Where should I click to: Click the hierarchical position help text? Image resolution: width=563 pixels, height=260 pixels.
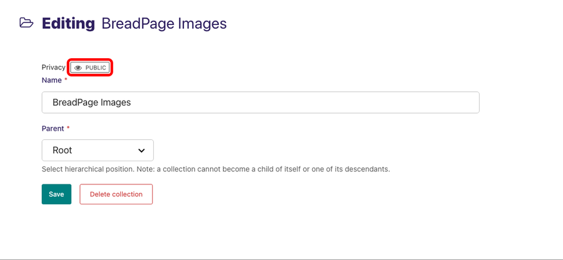(216, 169)
